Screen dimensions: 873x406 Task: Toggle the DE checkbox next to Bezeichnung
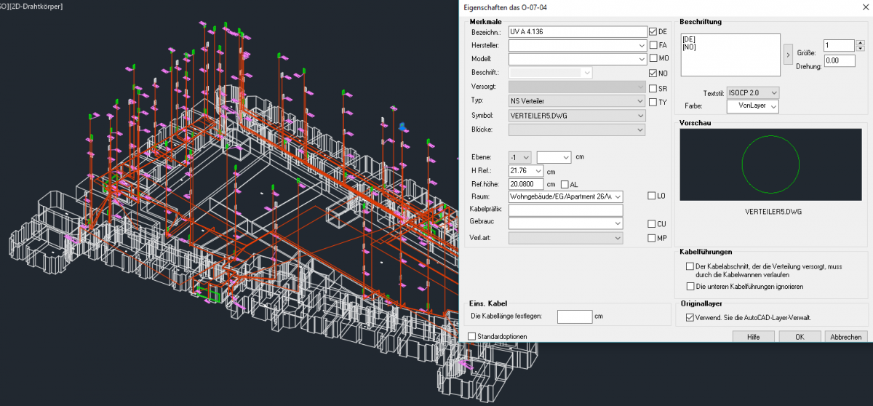coord(653,32)
